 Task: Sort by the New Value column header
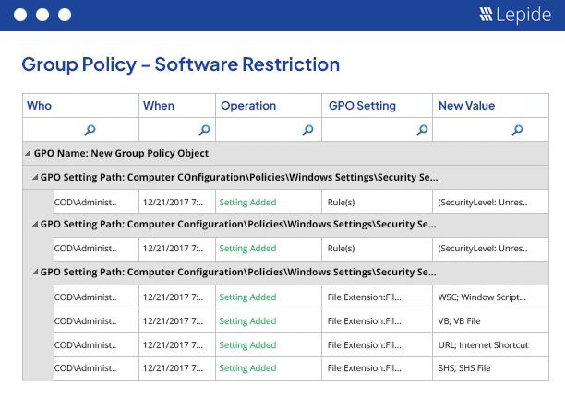491,106
